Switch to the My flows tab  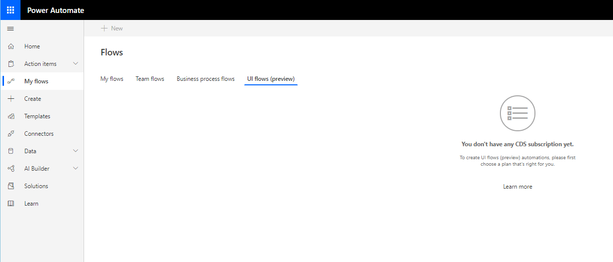112,79
